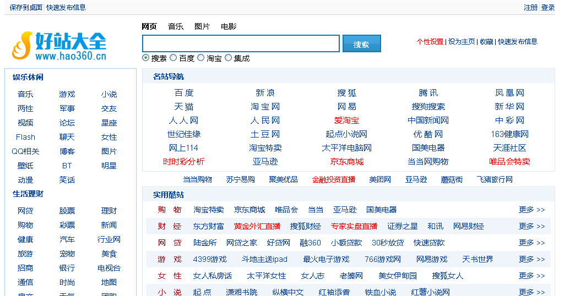Open 小说 in the 娱乐休闲 sidebar

[x=109, y=95]
